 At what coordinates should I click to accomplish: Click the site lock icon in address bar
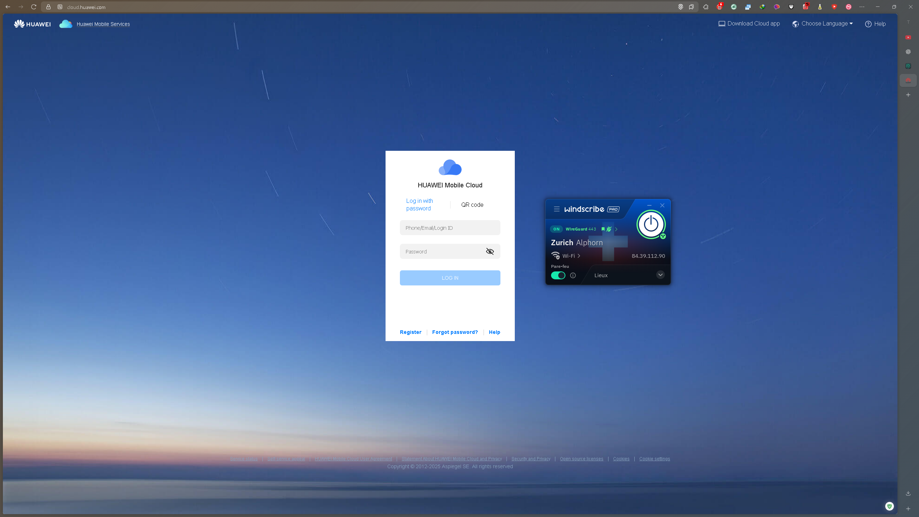(x=48, y=7)
